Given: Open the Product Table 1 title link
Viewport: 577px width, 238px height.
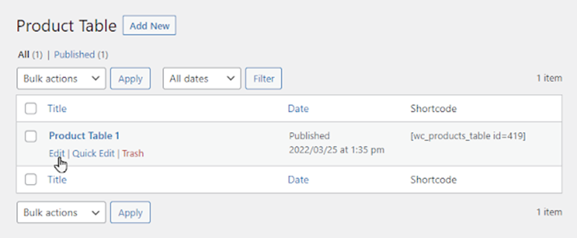Looking at the screenshot, I should 84,136.
